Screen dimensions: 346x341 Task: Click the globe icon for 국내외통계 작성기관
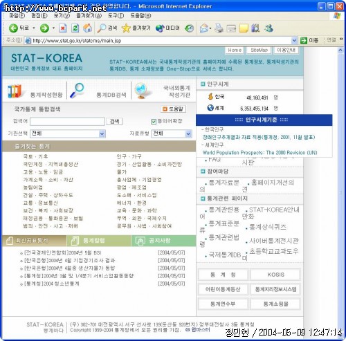tap(141, 91)
